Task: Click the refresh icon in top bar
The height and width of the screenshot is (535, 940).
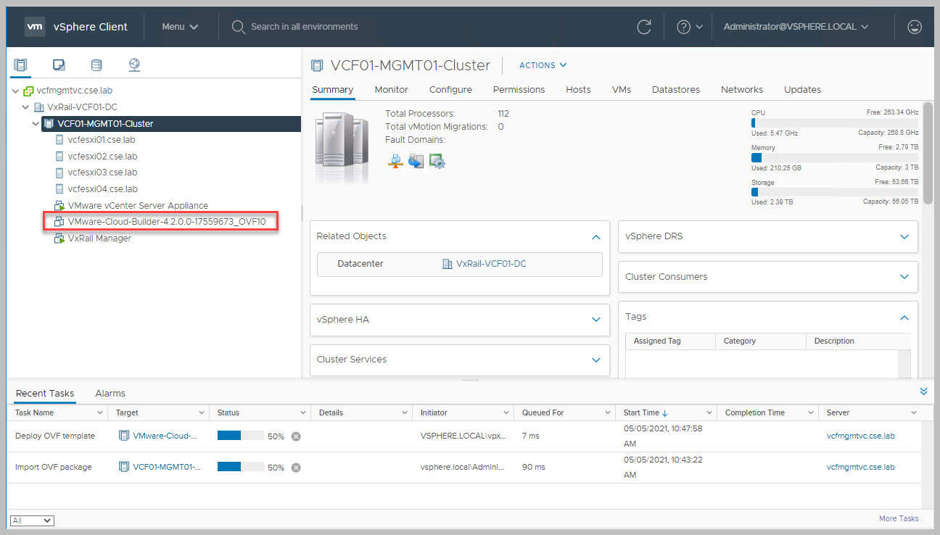Action: click(643, 27)
